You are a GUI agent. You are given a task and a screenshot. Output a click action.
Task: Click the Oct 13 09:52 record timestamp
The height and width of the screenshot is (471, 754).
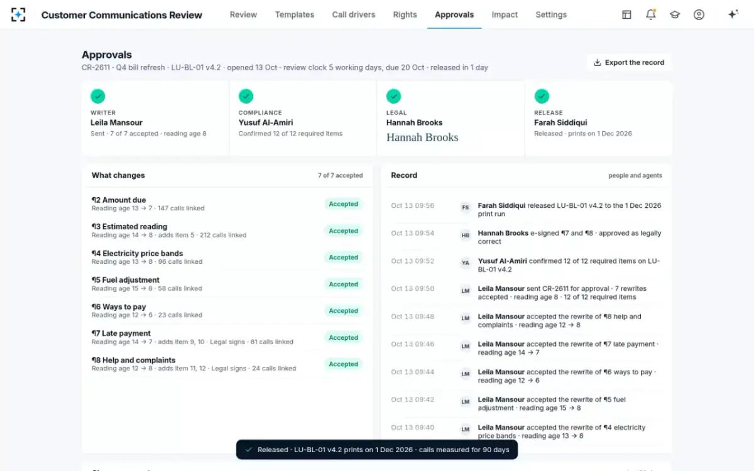pyautogui.click(x=412, y=261)
